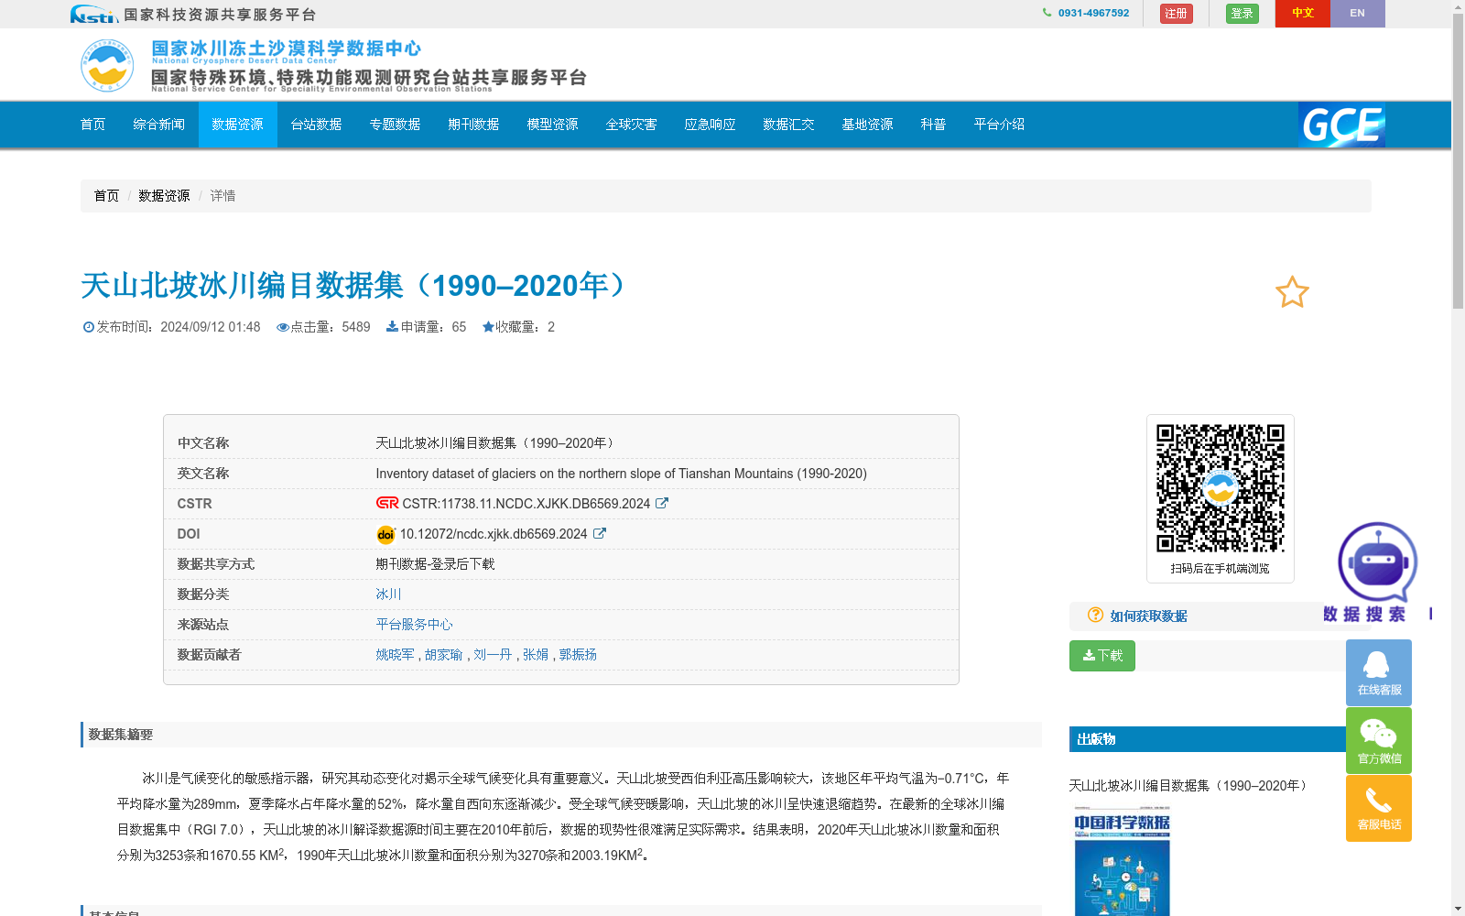Open 数据汇交 menu item
1465x916 pixels.
point(789,125)
